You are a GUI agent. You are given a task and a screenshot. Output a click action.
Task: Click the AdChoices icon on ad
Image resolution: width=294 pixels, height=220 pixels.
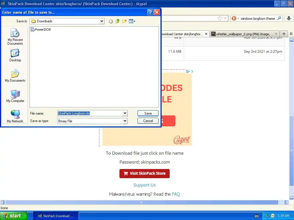coord(188,71)
